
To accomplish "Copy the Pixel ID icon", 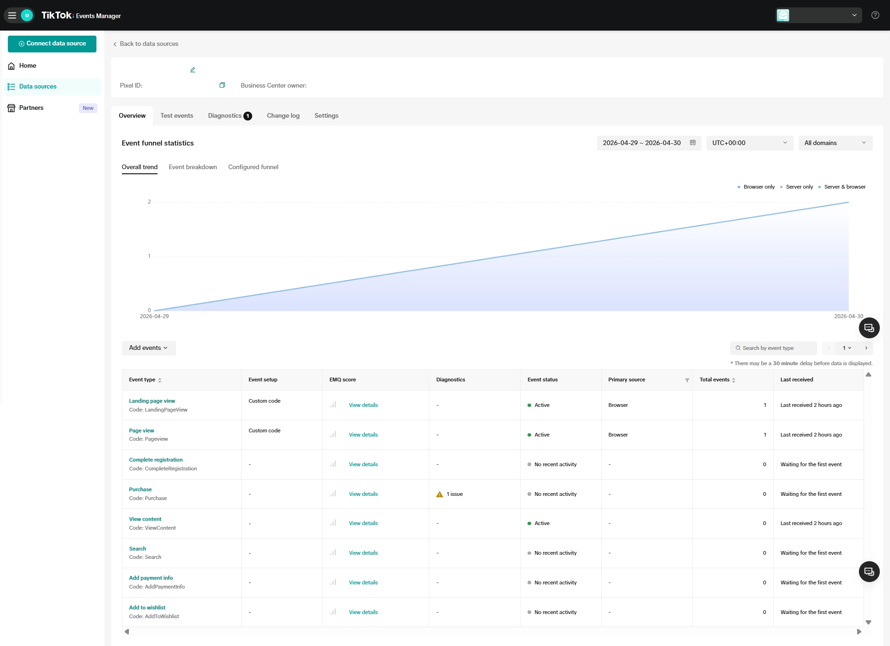I will [x=222, y=85].
